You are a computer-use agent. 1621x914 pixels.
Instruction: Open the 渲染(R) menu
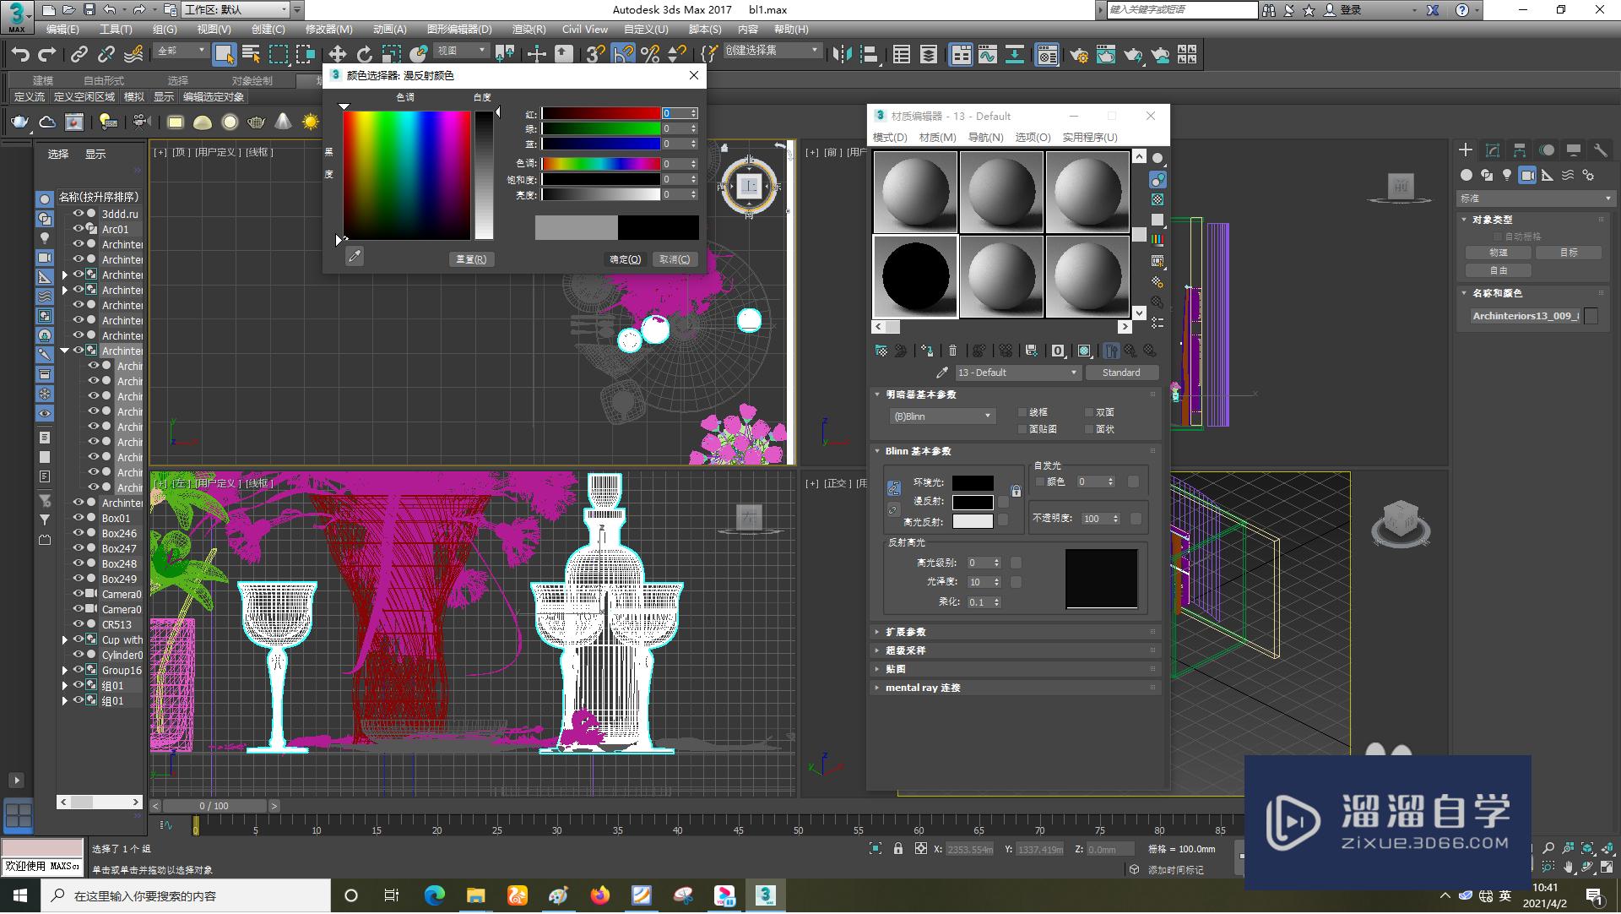point(529,30)
